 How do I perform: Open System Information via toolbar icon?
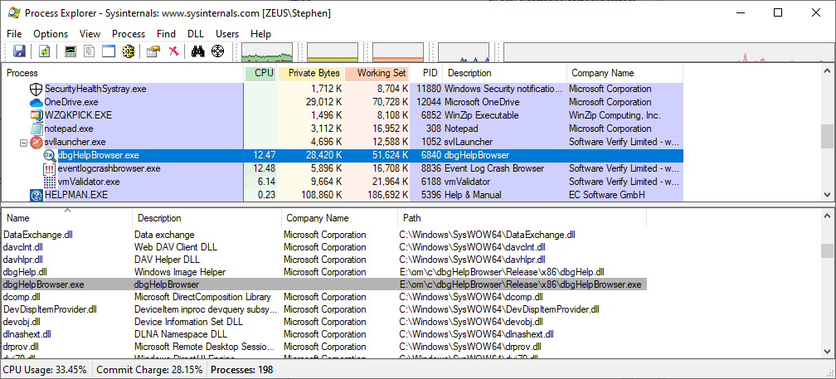pos(70,51)
